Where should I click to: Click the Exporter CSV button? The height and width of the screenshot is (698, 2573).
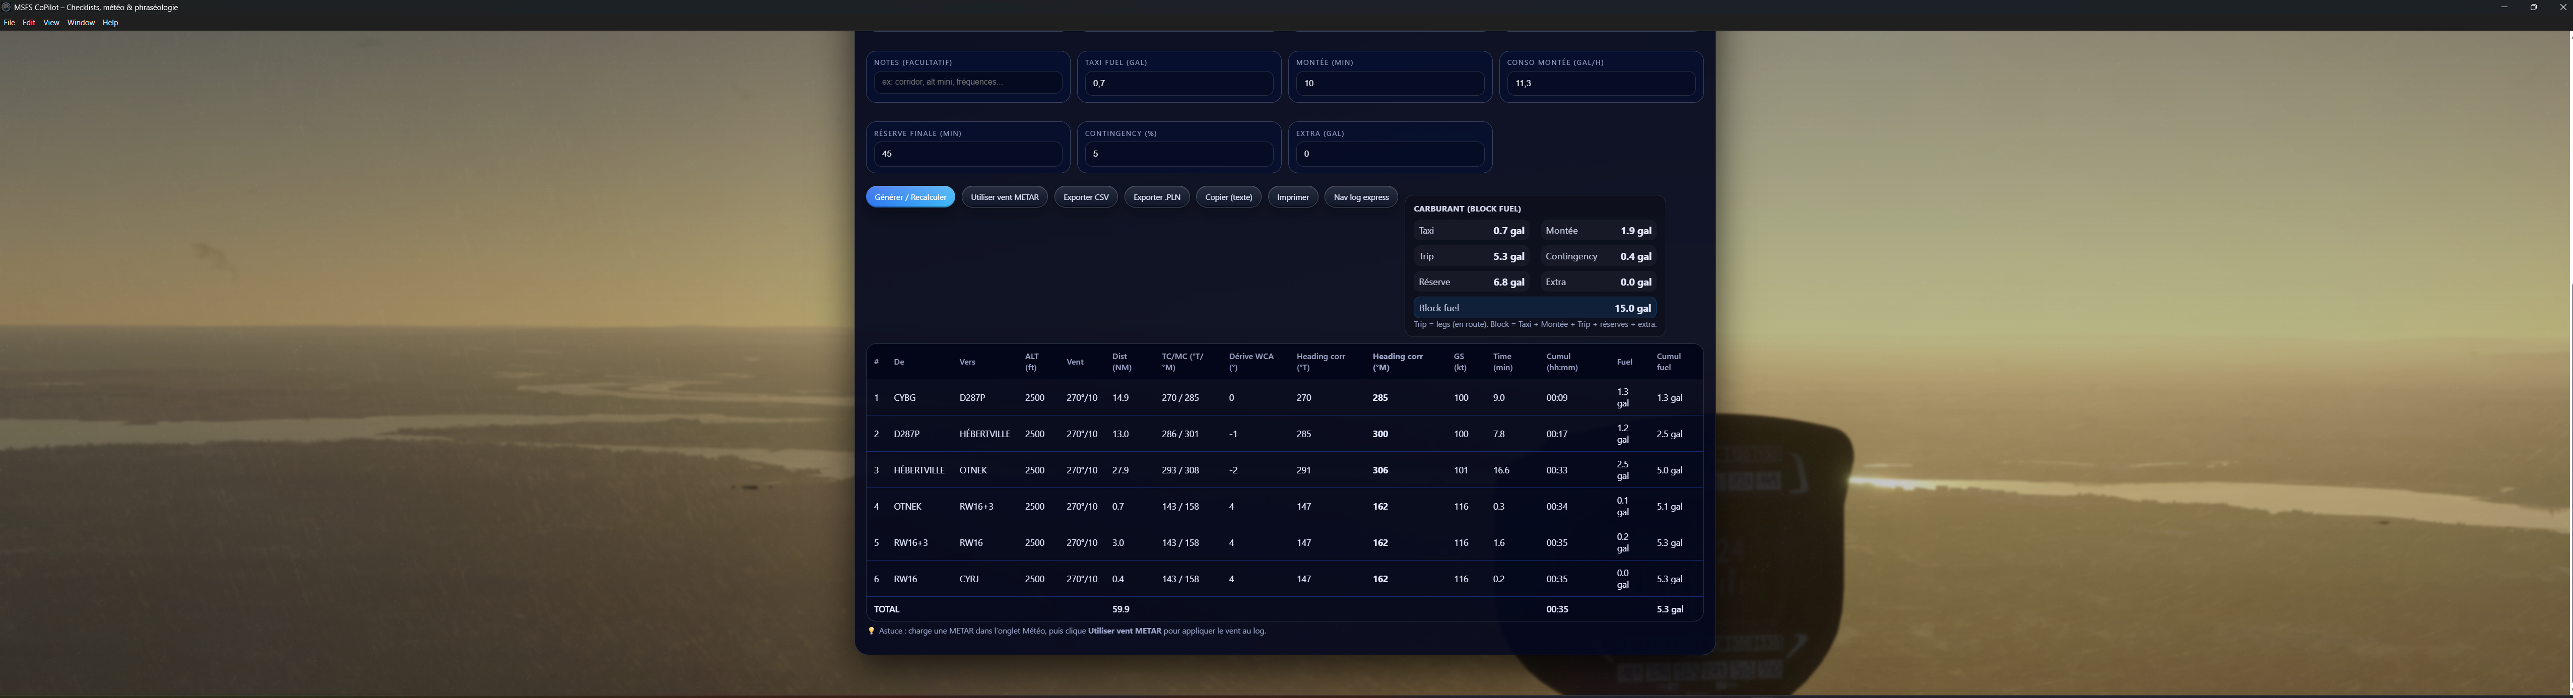(1085, 197)
